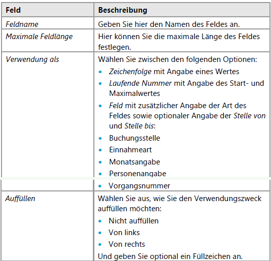Viewport: 271px width, 261px height.
Task: Click the 'Von links' list entry
Action: [x=124, y=233]
